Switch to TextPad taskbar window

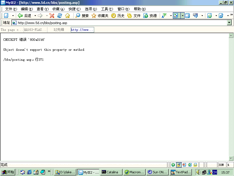181,172
